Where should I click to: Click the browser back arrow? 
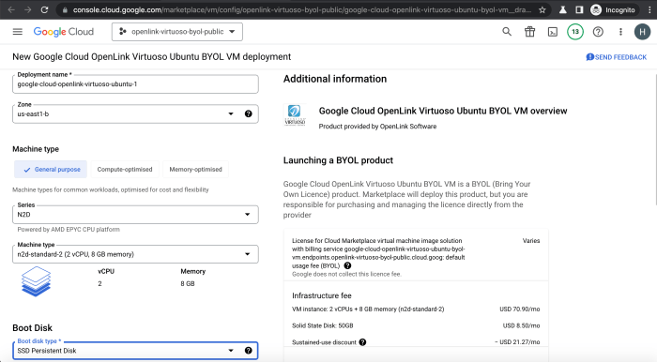pyautogui.click(x=11, y=9)
